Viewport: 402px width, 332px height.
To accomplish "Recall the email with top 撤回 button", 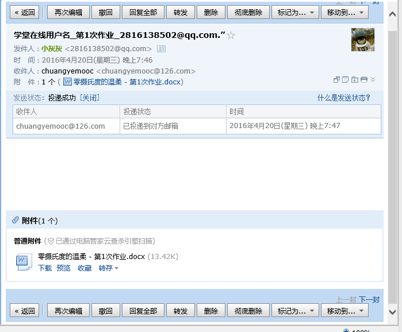I will [x=106, y=12].
